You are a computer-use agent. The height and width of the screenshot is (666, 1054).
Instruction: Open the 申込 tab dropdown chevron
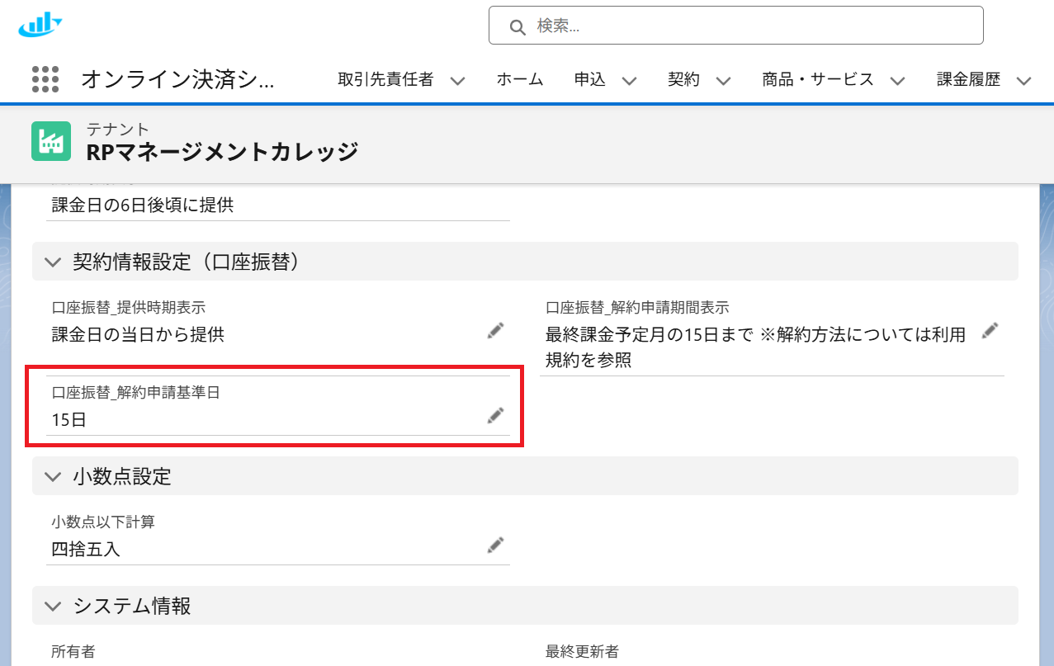629,81
